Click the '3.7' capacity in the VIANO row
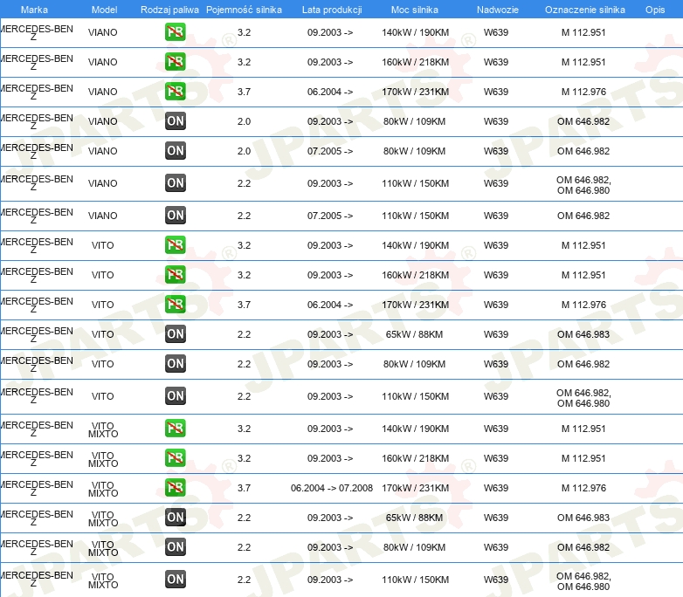This screenshot has height=597, width=683. pos(244,92)
